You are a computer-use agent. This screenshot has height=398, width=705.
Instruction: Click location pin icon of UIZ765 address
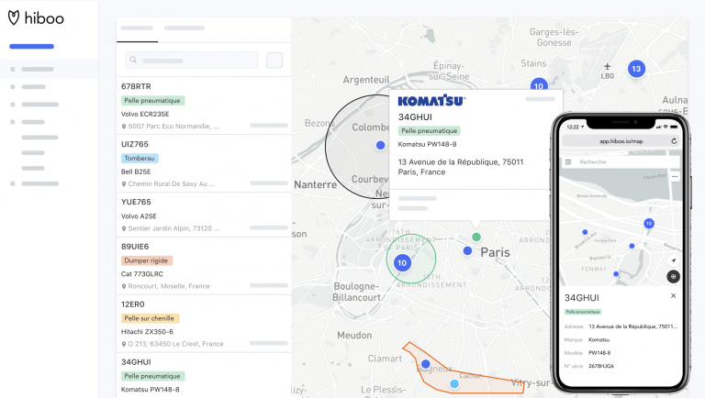coord(124,184)
